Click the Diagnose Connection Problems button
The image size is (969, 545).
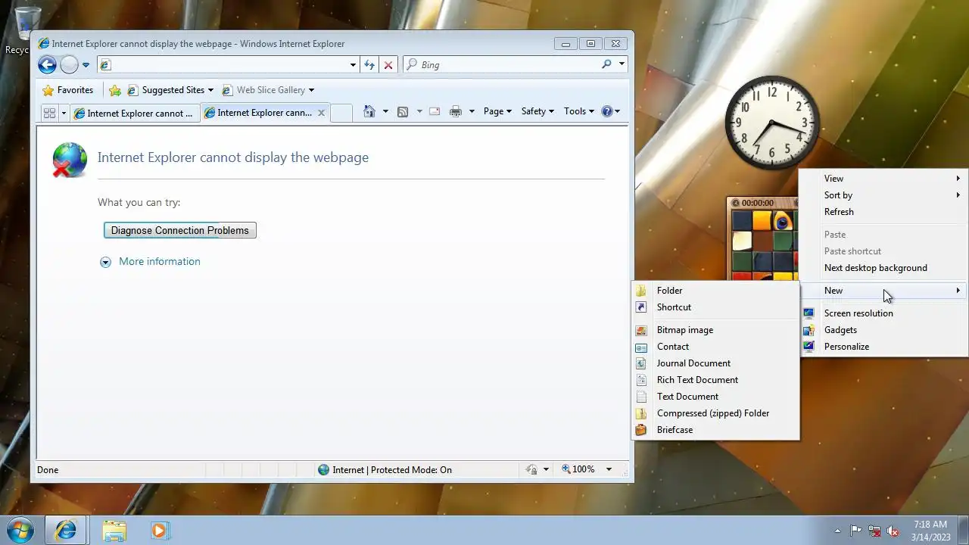[180, 230]
